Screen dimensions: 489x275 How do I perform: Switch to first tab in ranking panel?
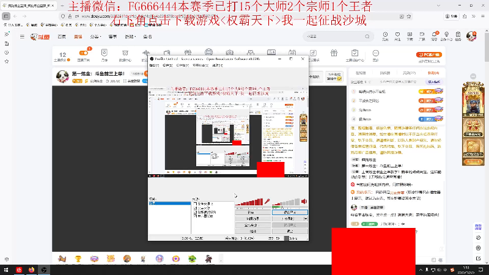(361, 73)
